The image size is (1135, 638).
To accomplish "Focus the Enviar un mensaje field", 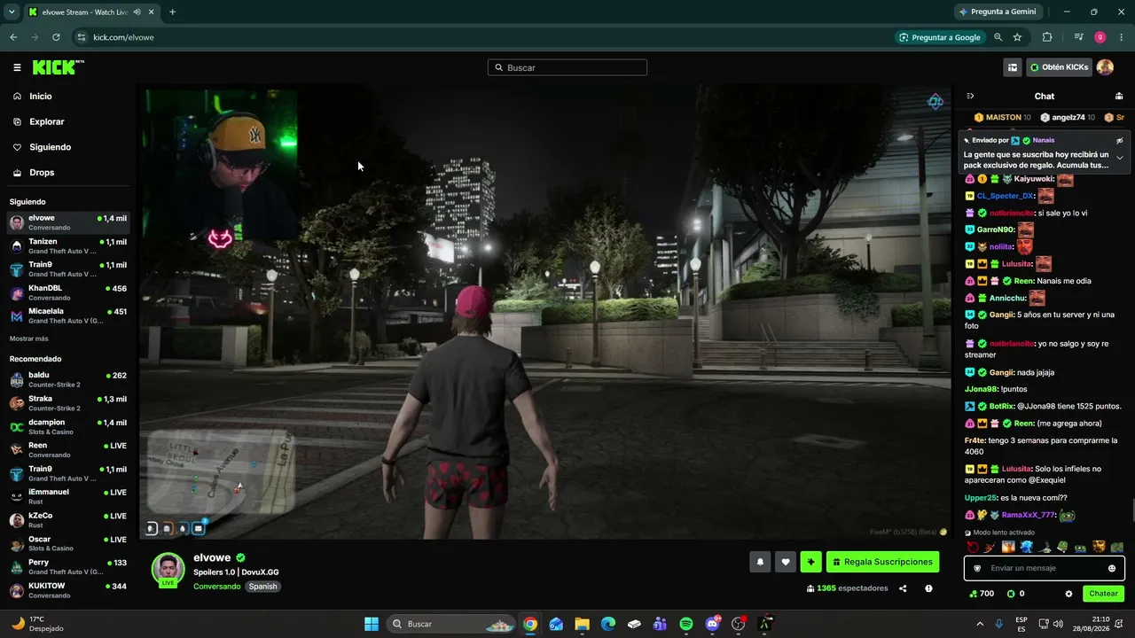I will [x=1045, y=568].
